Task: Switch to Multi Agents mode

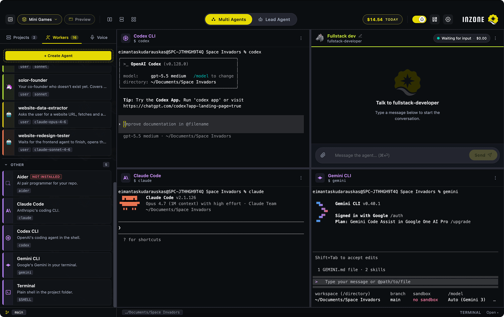Action: pyautogui.click(x=229, y=19)
